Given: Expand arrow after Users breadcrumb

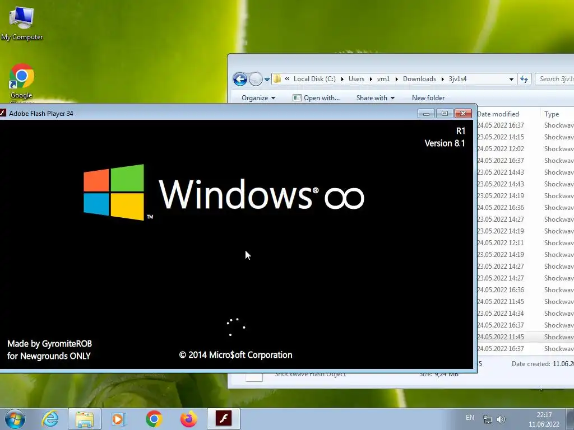Looking at the screenshot, I should (371, 79).
